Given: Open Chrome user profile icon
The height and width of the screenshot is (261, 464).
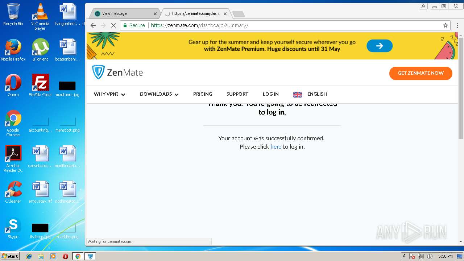Looking at the screenshot, I should [x=423, y=6].
